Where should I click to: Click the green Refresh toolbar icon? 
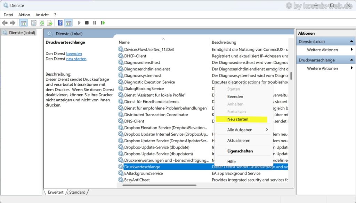(x=42, y=23)
